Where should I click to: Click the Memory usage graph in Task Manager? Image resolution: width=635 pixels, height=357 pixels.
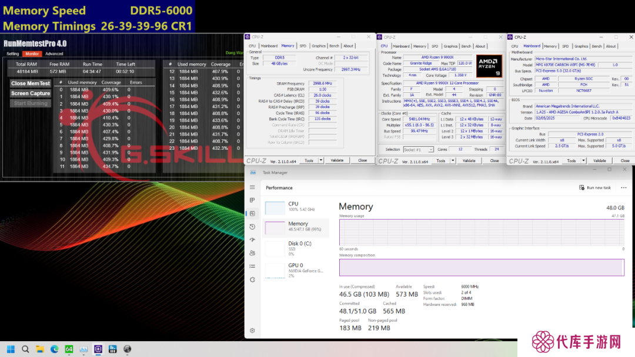point(482,233)
